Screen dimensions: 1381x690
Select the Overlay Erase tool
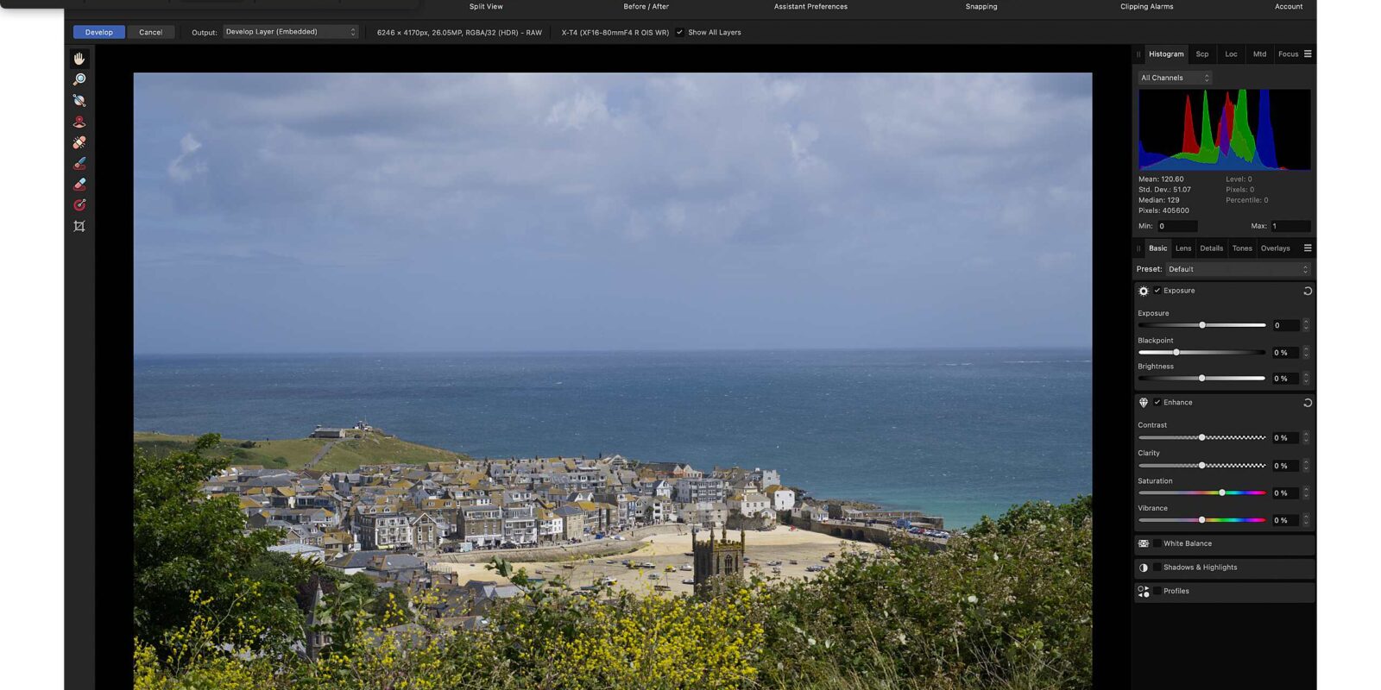tap(79, 184)
